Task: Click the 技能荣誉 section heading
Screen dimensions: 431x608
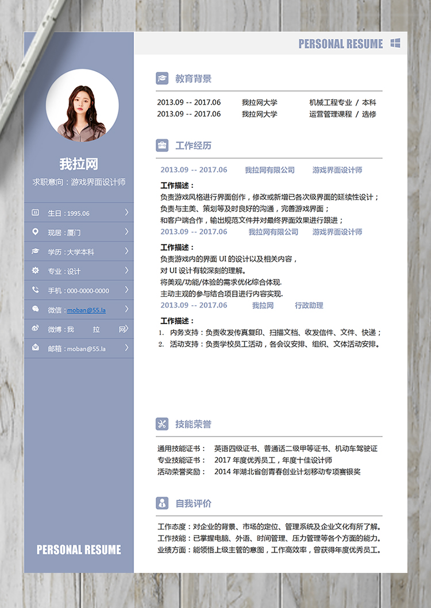Action: (x=194, y=424)
